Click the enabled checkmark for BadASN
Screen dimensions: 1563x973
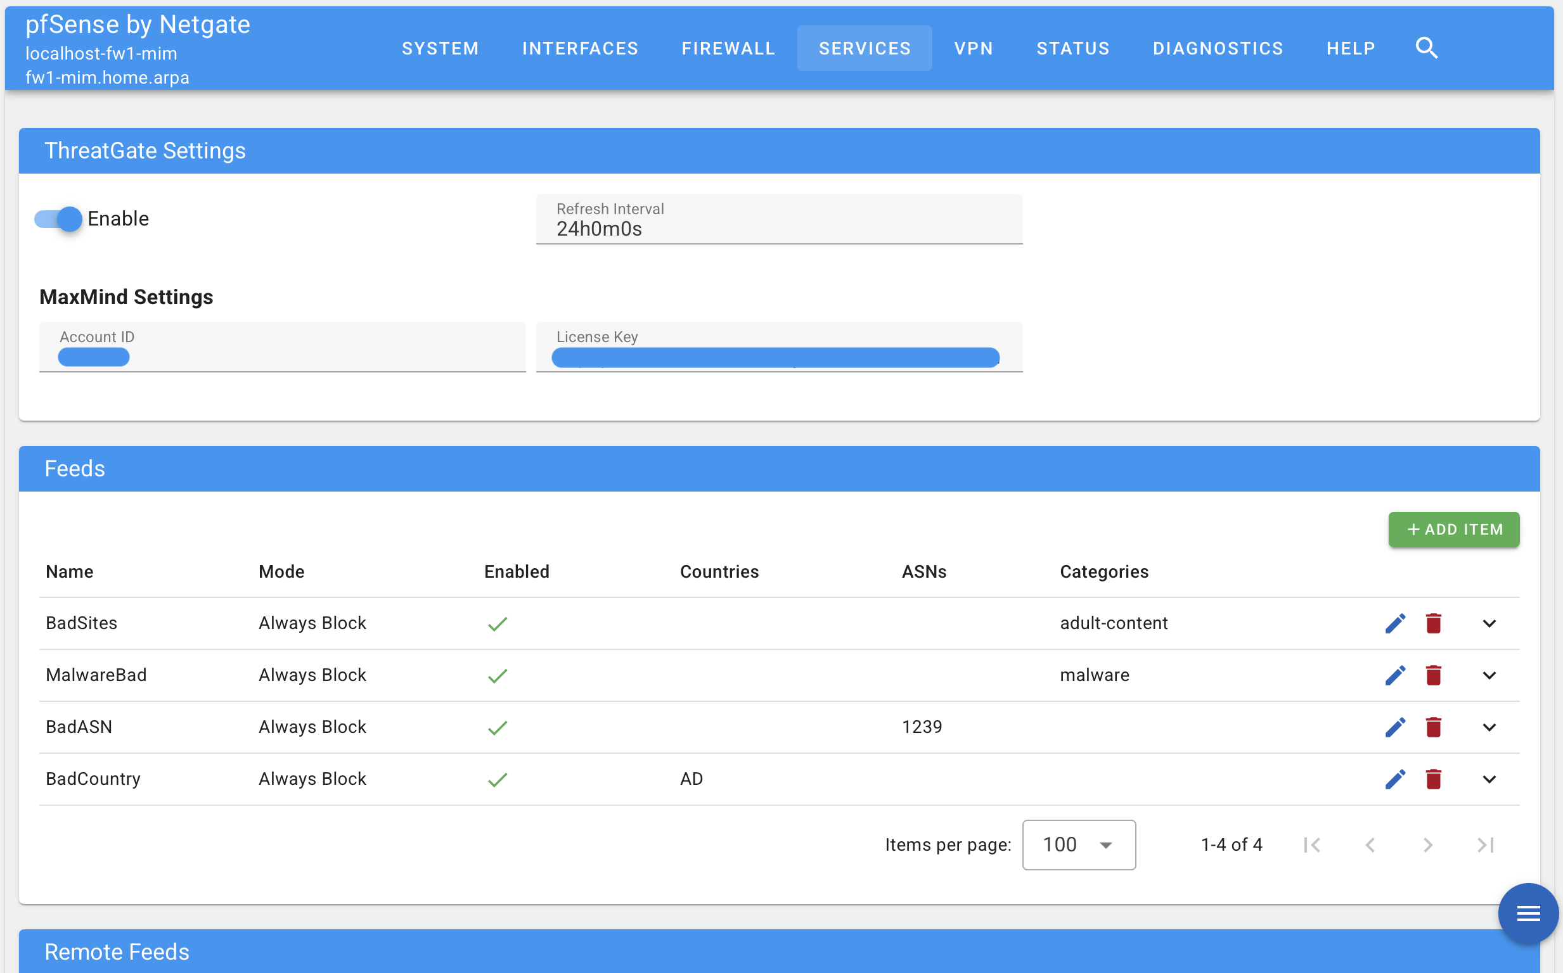498,728
